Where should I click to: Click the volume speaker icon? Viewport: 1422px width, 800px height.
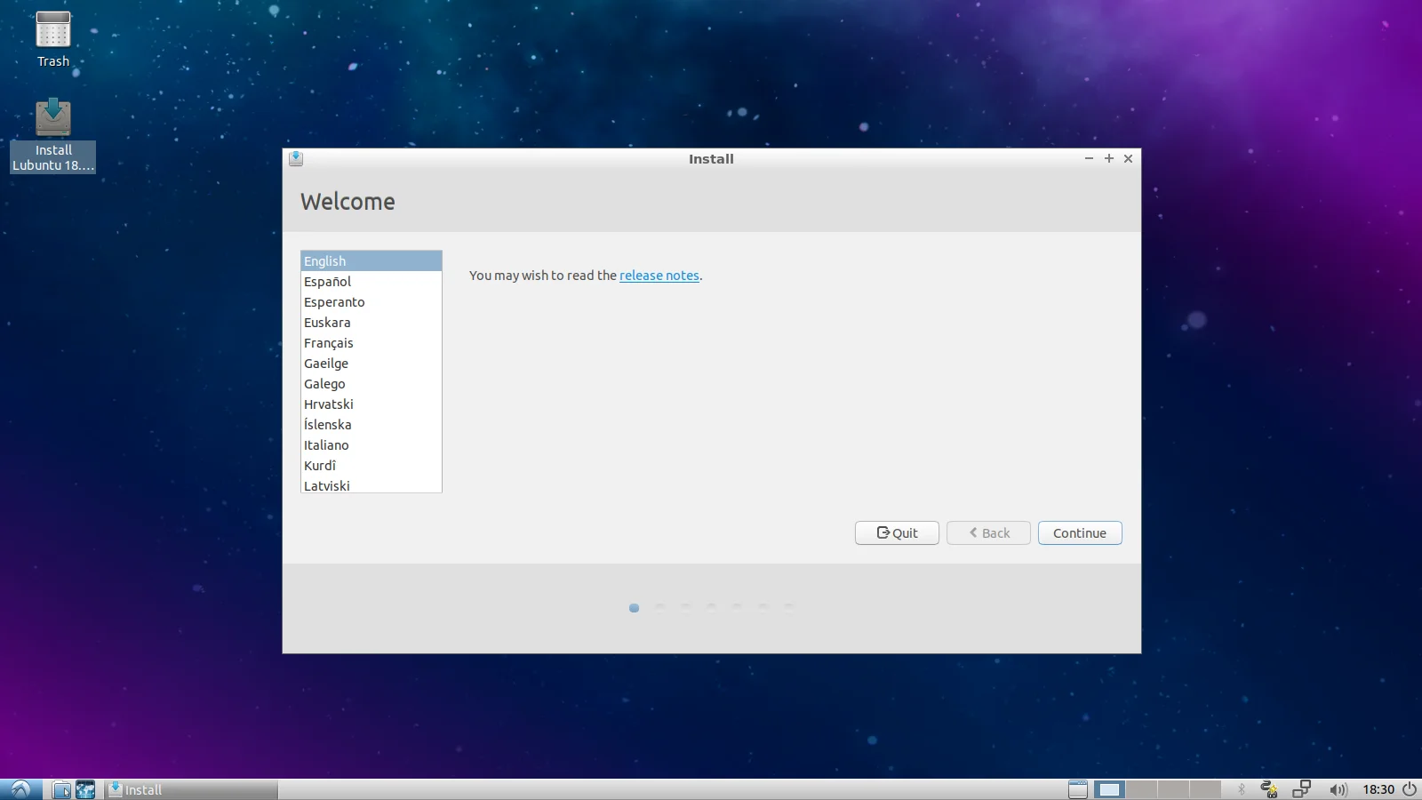pyautogui.click(x=1338, y=789)
